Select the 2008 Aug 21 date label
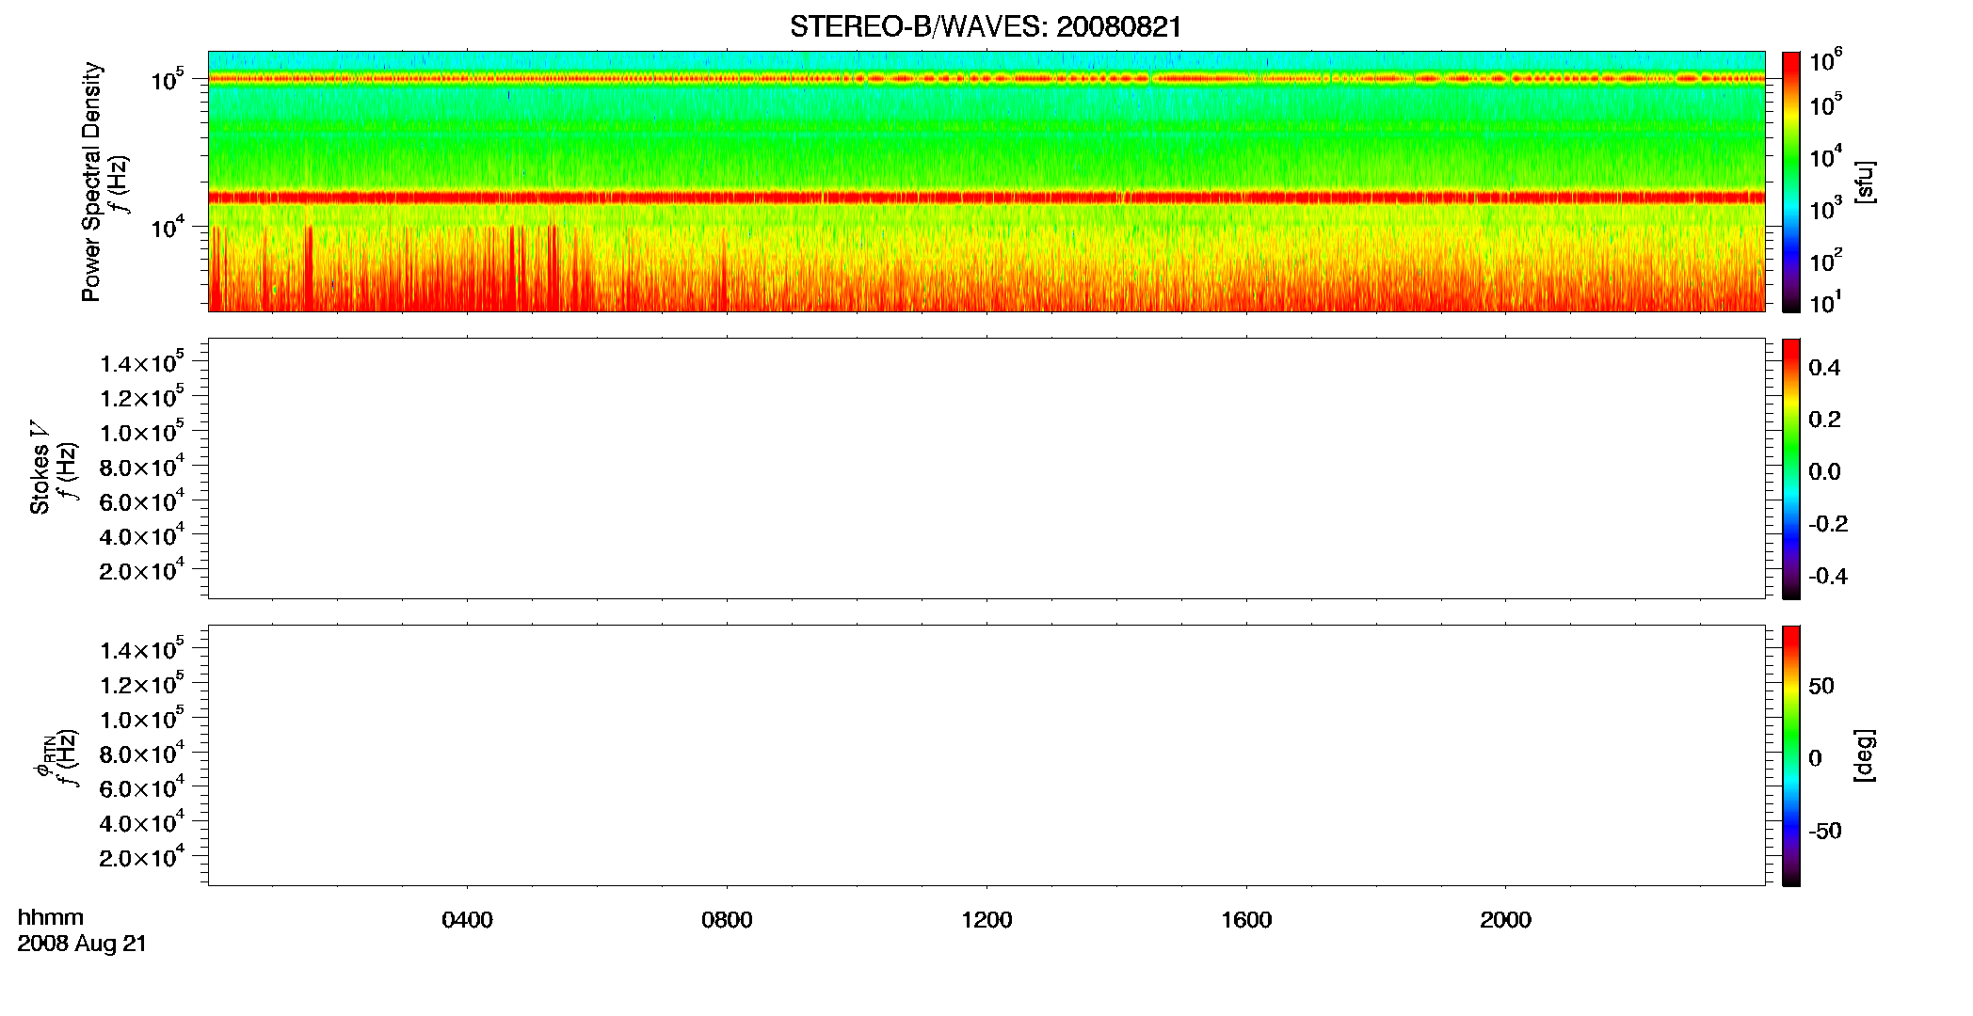This screenshot has width=1973, height=1016. coord(82,944)
